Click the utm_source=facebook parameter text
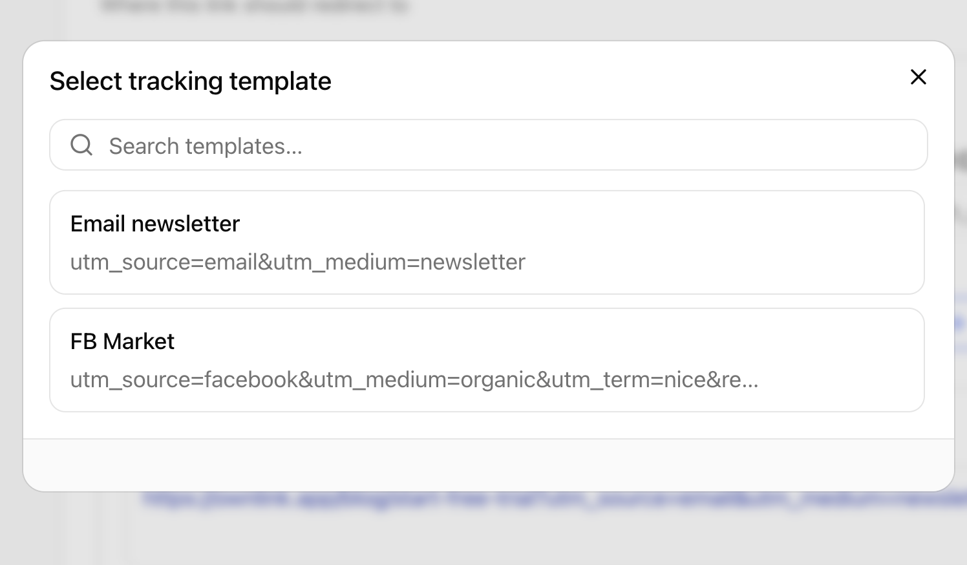Screen dimensions: 967x565 coord(184,379)
